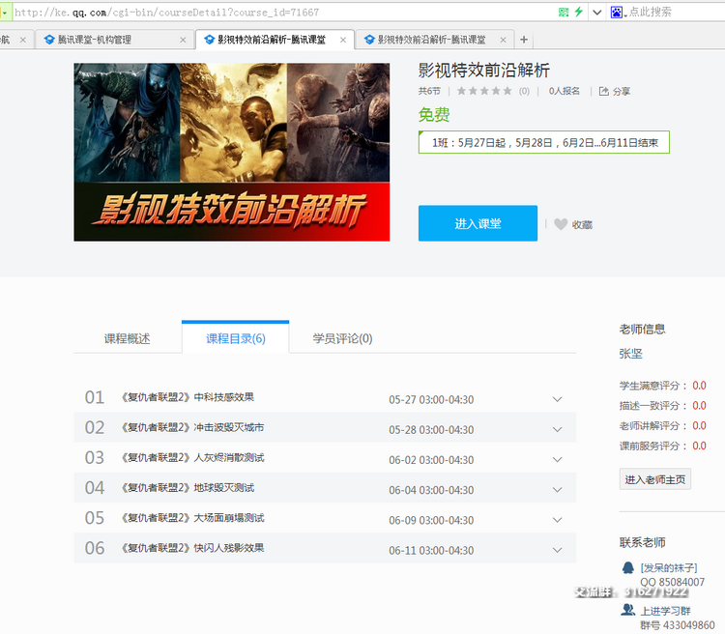Click the course banner image
The height and width of the screenshot is (634, 725).
pyautogui.click(x=232, y=152)
